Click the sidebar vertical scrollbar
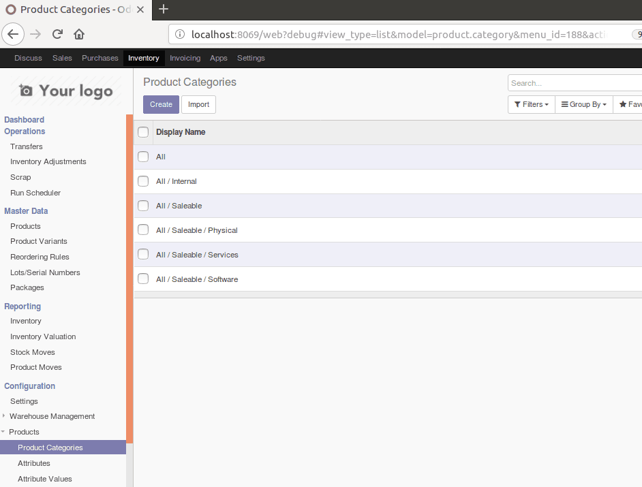642x487 pixels. coord(129,279)
